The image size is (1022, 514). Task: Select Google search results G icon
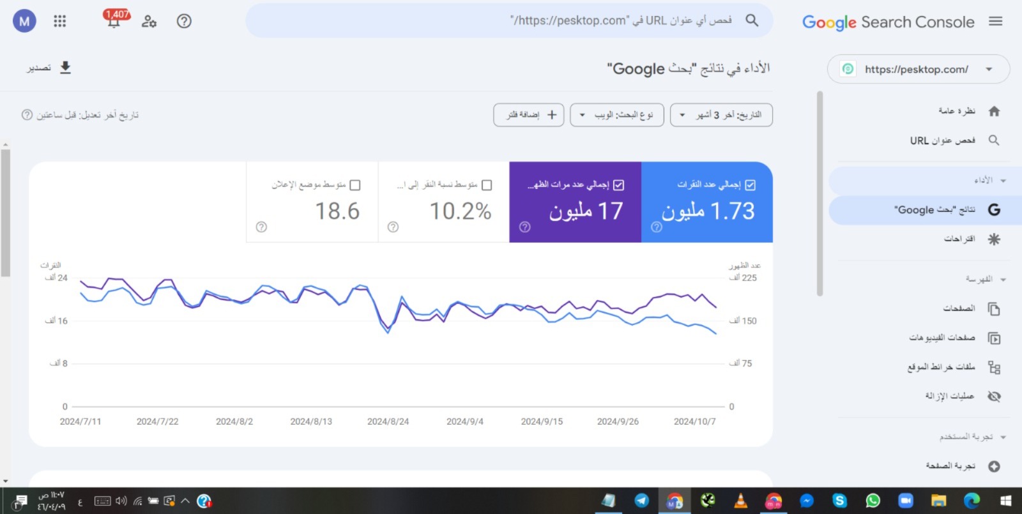pyautogui.click(x=994, y=209)
